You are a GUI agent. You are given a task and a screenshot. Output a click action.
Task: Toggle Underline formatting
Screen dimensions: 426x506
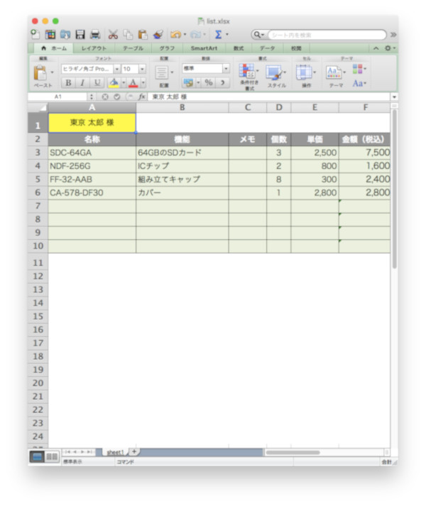pyautogui.click(x=97, y=83)
